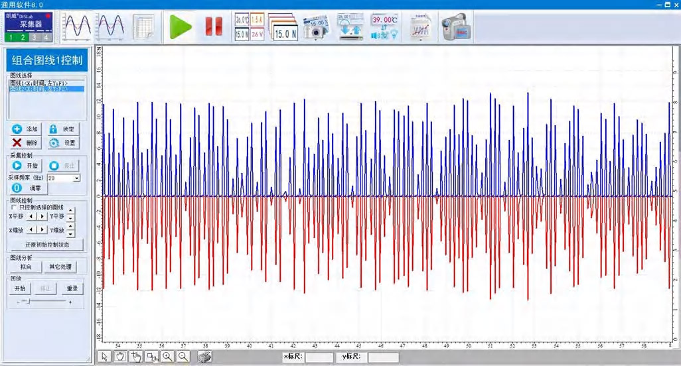Select the hand pan tool
Screen dimensions: 681x366
(120, 357)
